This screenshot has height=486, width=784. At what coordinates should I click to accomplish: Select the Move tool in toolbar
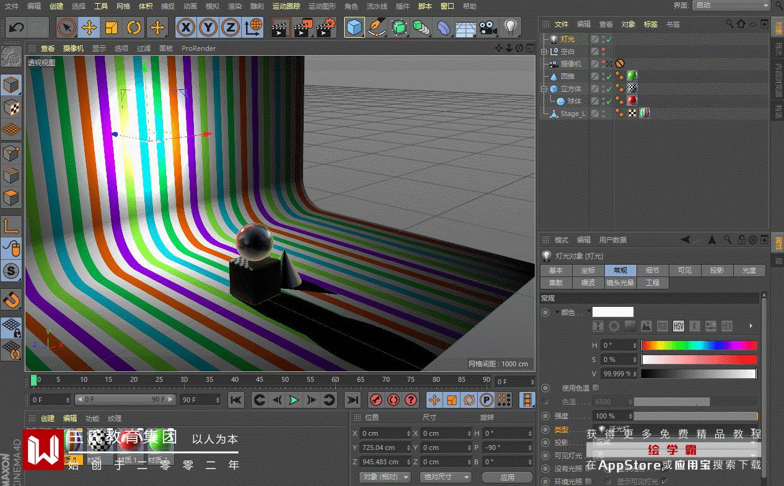pyautogui.click(x=89, y=27)
